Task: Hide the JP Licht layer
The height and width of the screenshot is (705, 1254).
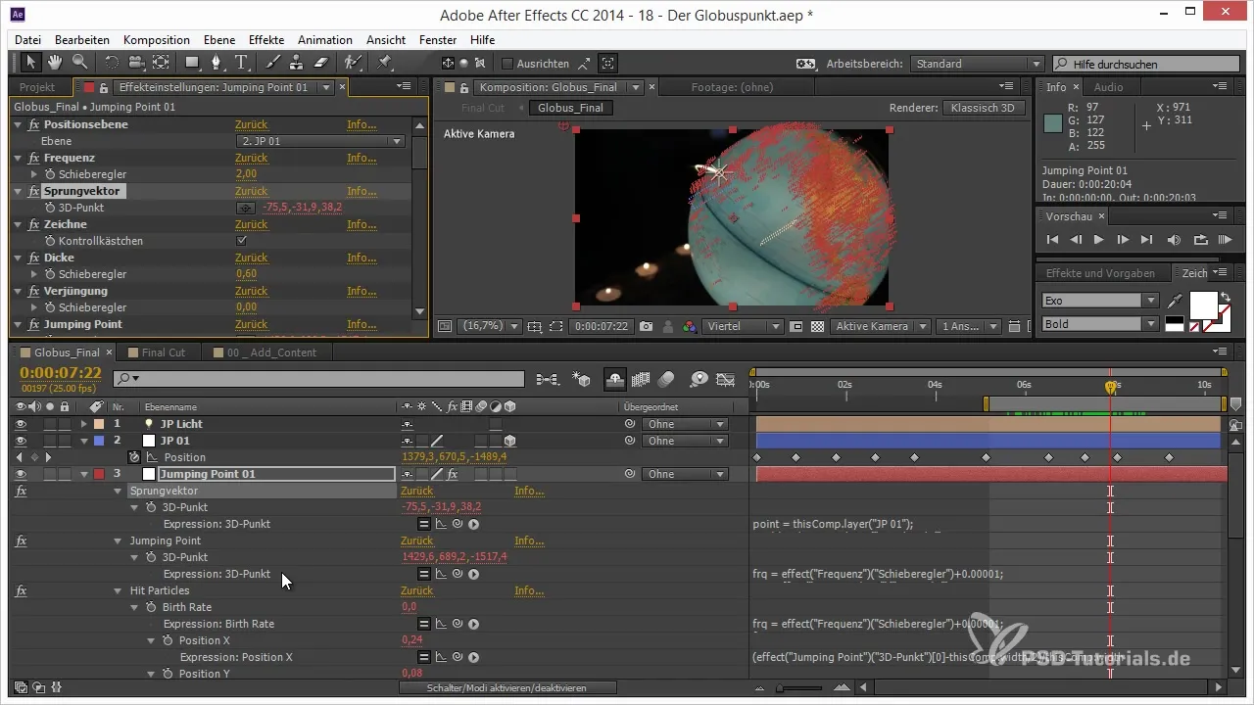Action: pos(20,424)
